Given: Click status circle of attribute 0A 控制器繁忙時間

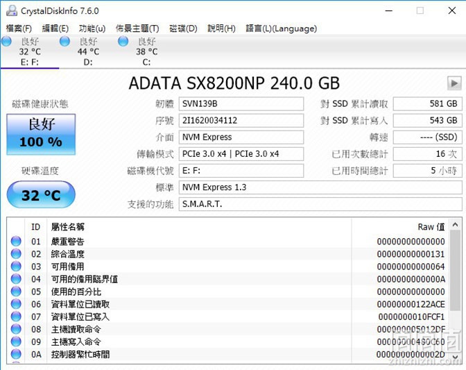Looking at the screenshot, I should point(16,354).
